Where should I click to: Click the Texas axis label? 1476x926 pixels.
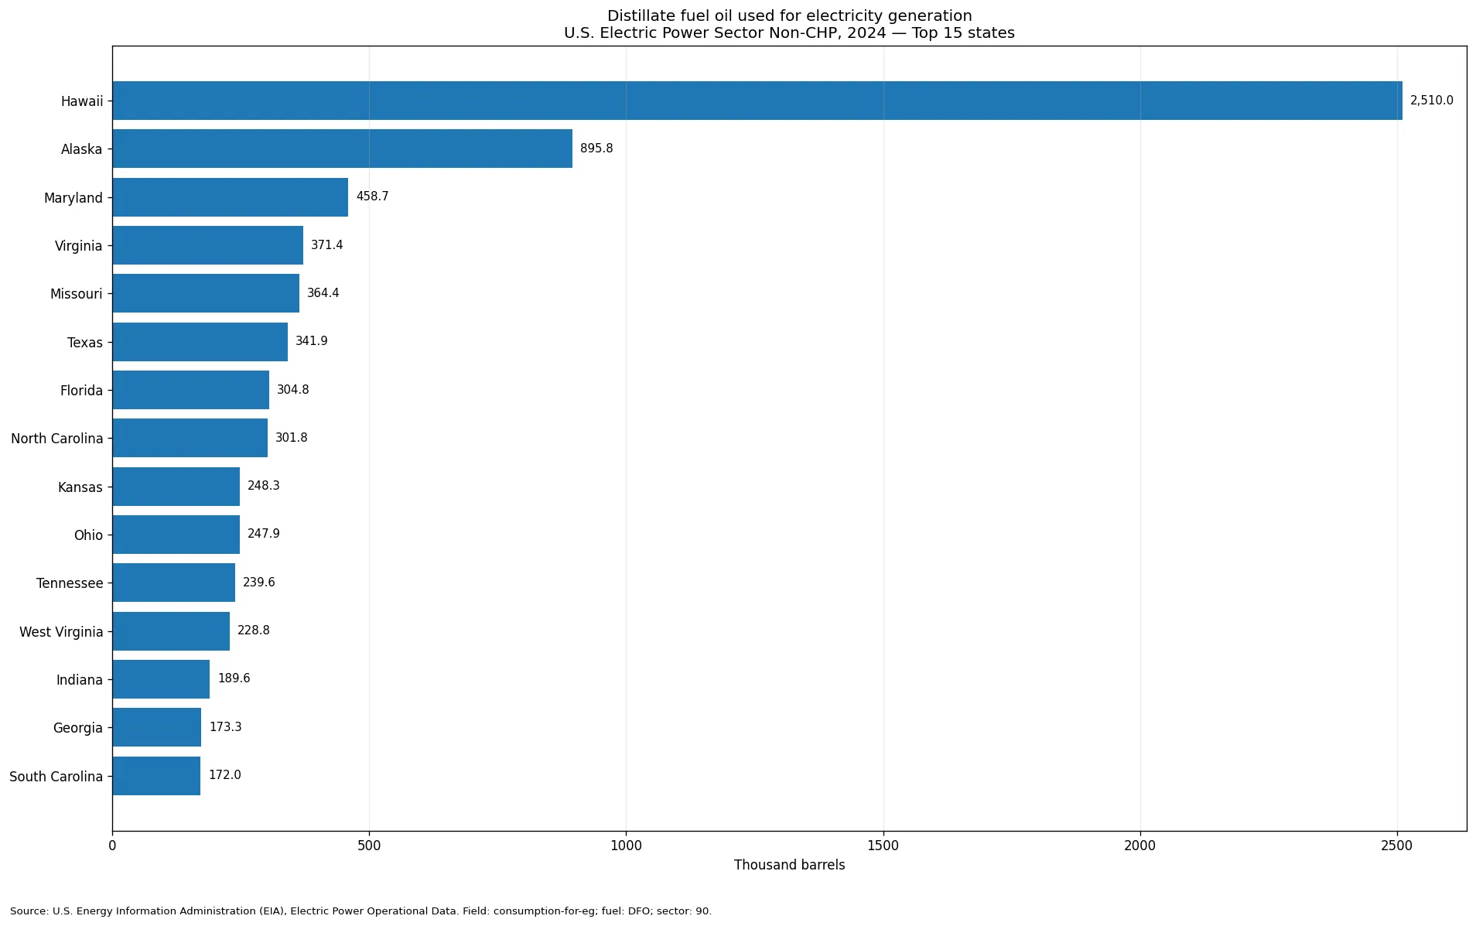tap(85, 343)
